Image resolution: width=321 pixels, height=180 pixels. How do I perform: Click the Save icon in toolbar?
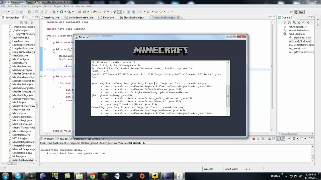pos(13,12)
